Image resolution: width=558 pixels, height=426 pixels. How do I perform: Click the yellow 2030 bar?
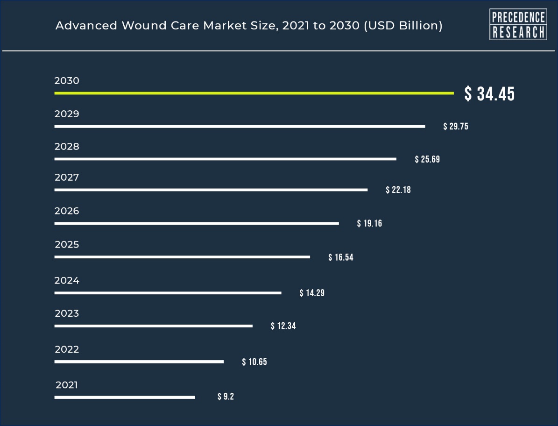click(x=254, y=93)
